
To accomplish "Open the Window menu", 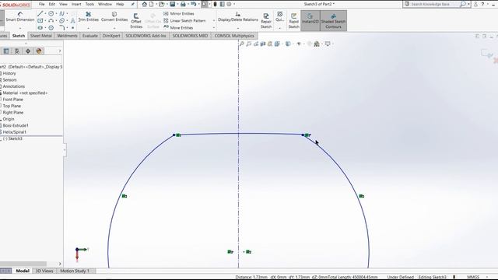I will (x=105, y=4).
